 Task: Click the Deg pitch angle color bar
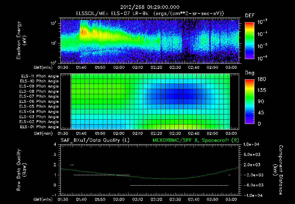point(249,101)
